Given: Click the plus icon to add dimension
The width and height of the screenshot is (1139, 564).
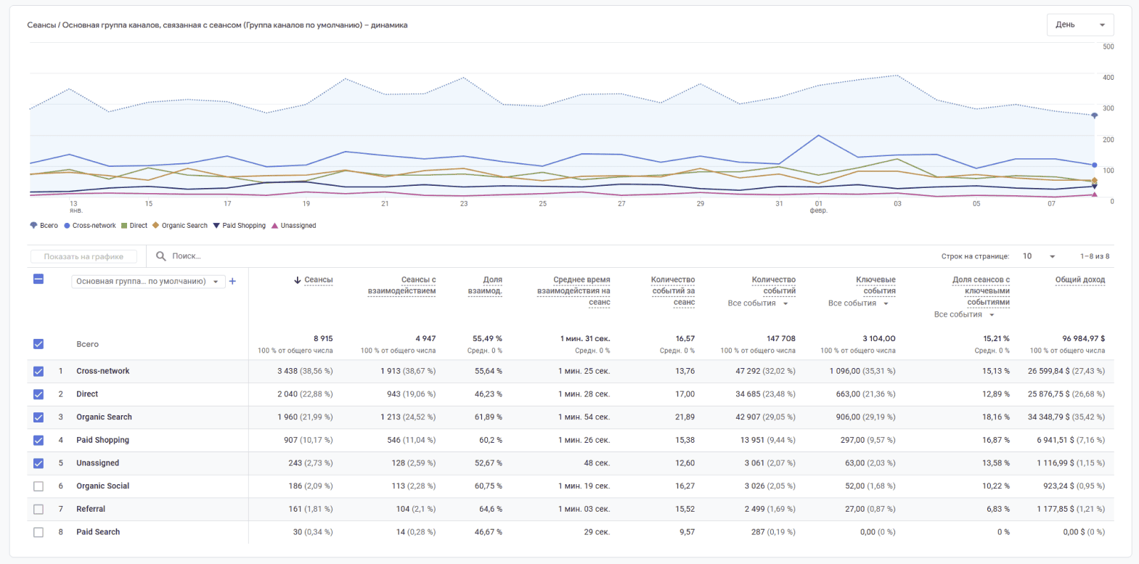Looking at the screenshot, I should point(233,282).
